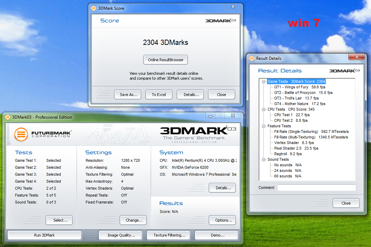Export the score with To Excel
This screenshot has height=247, width=371.
point(159,95)
